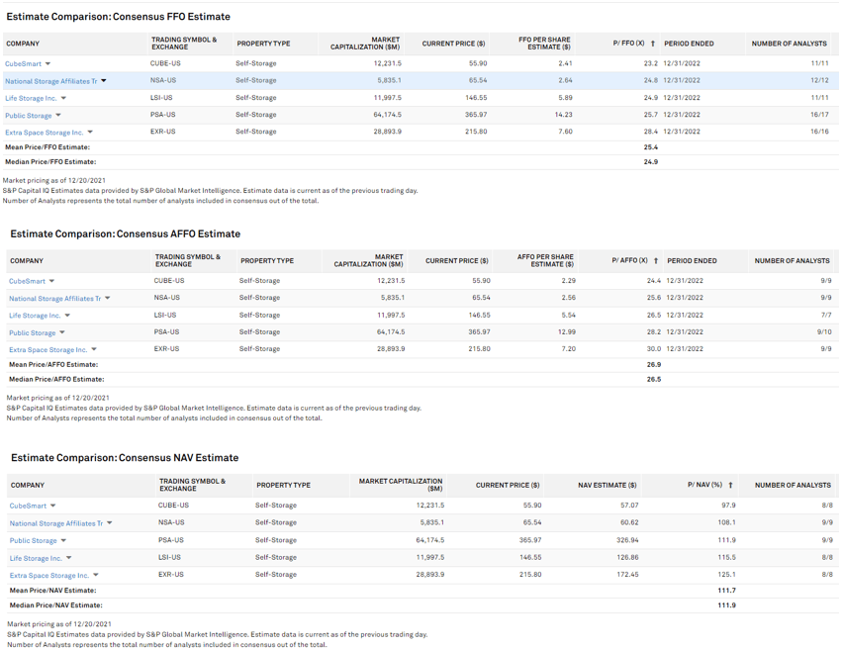Expand dropdown arrow beside CubeSmart in FFO table
Viewport: 842px width, 648px height.
click(47, 64)
